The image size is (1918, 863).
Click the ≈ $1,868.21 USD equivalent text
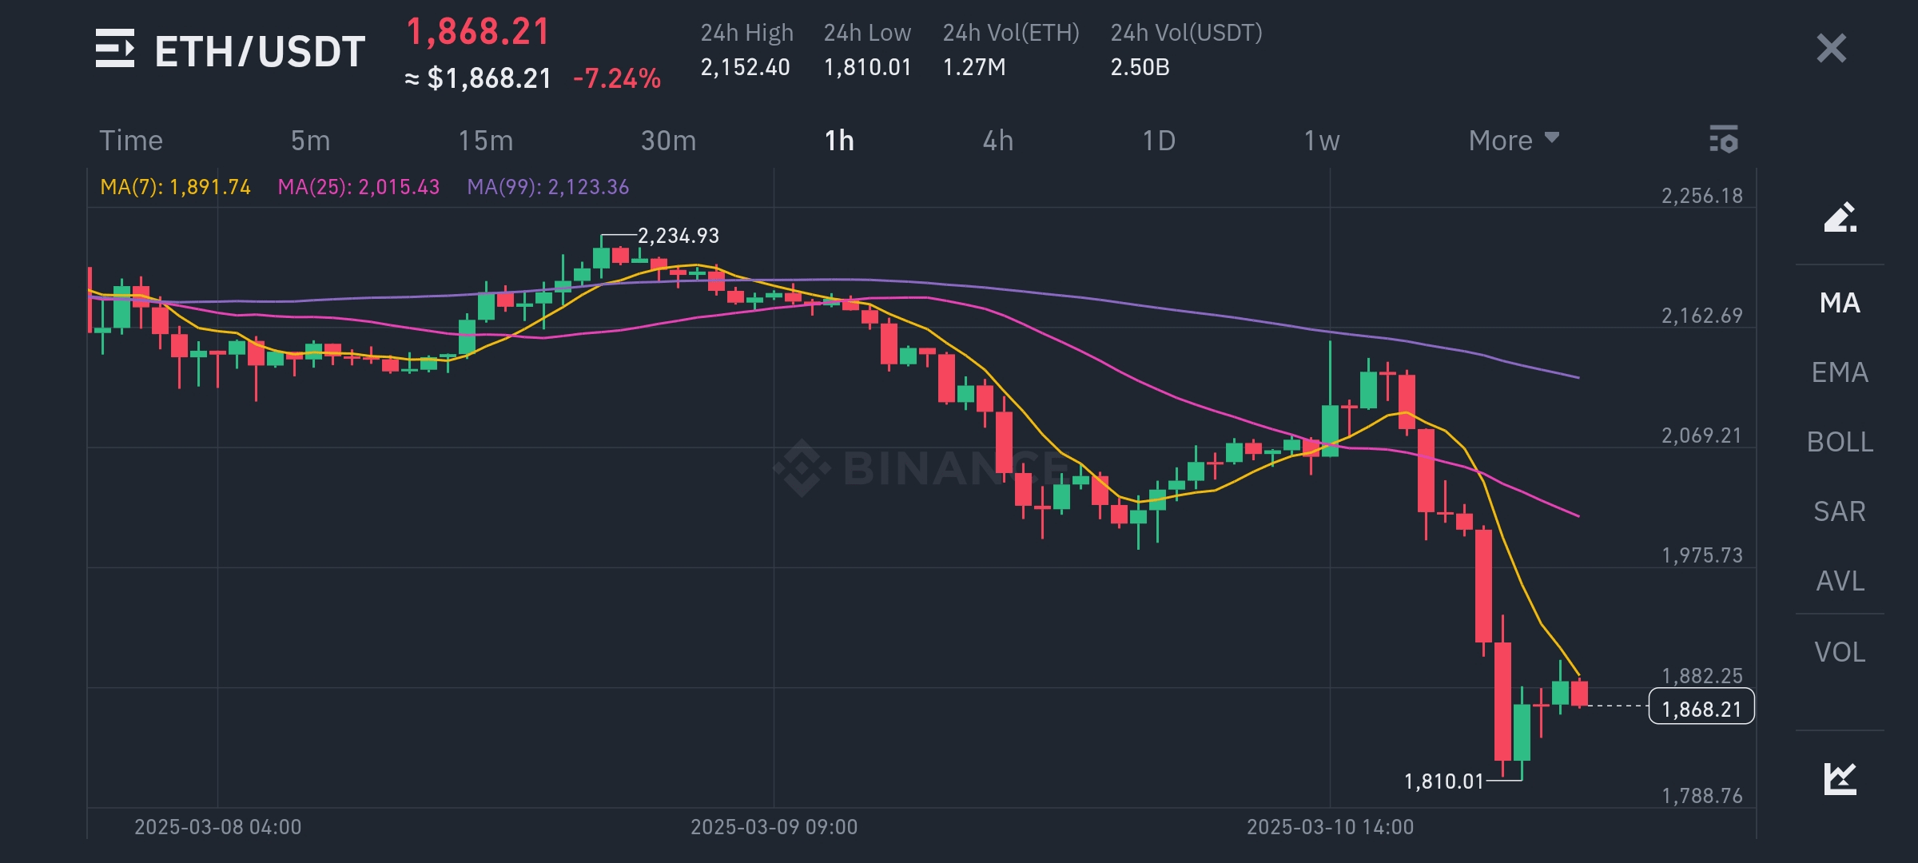(x=478, y=78)
